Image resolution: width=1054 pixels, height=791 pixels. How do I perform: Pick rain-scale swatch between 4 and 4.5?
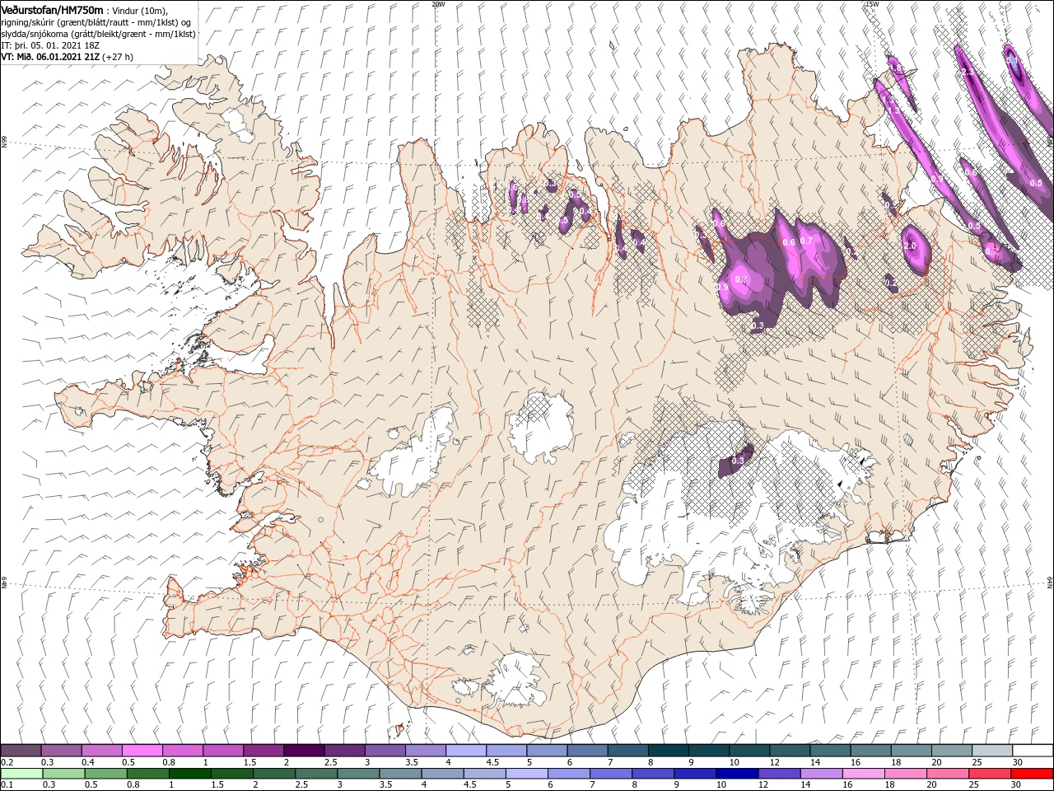point(442,774)
